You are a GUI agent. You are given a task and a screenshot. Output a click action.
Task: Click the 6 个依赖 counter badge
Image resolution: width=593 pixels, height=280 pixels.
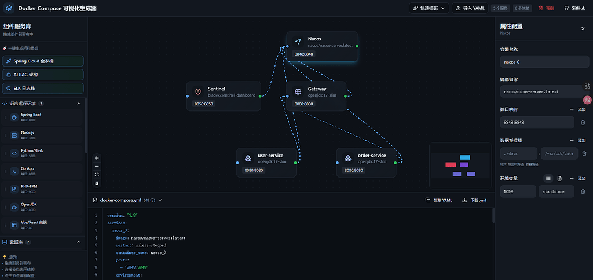pyautogui.click(x=523, y=8)
